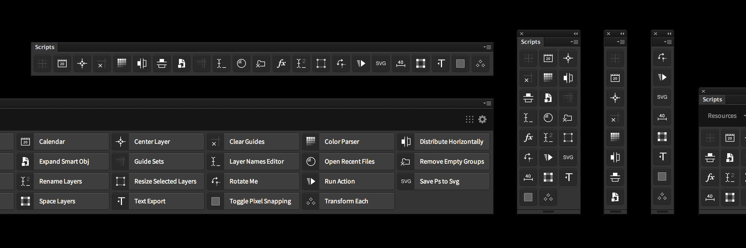The image size is (746, 248).
Task: Run the Calendar script button in list panel
Action: click(63, 142)
